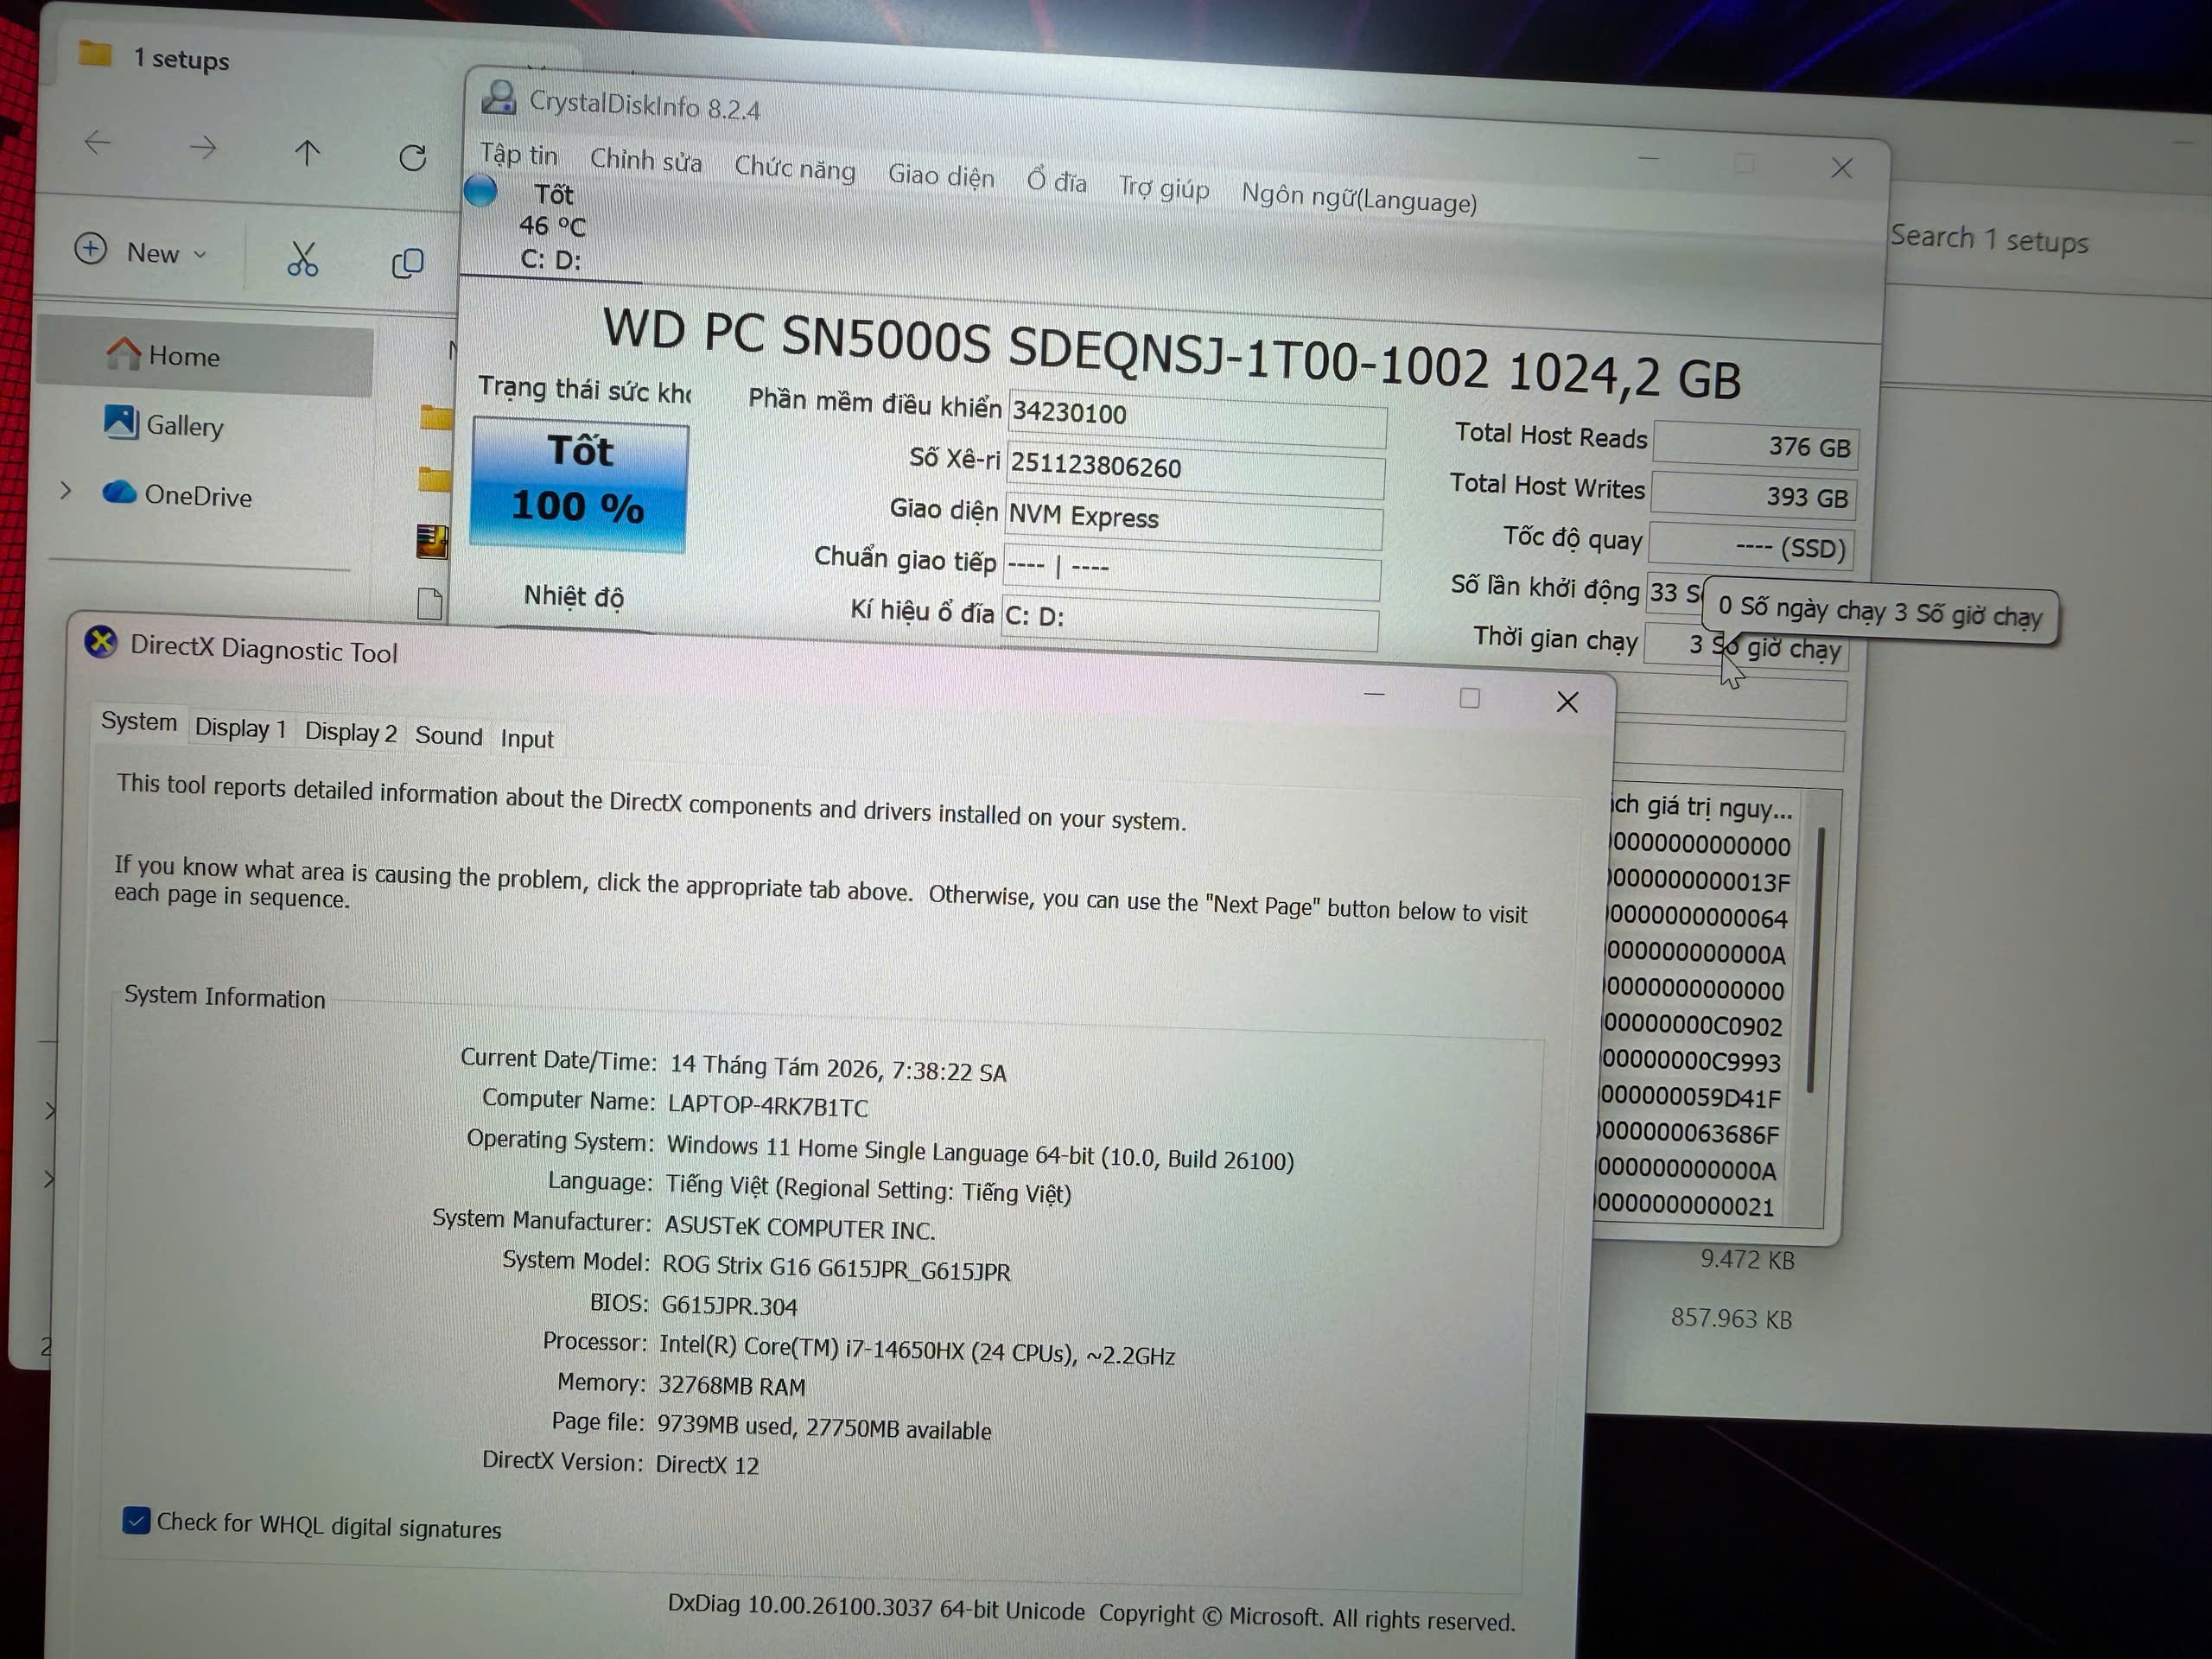Click serial number field 251123806260

tap(1195, 471)
